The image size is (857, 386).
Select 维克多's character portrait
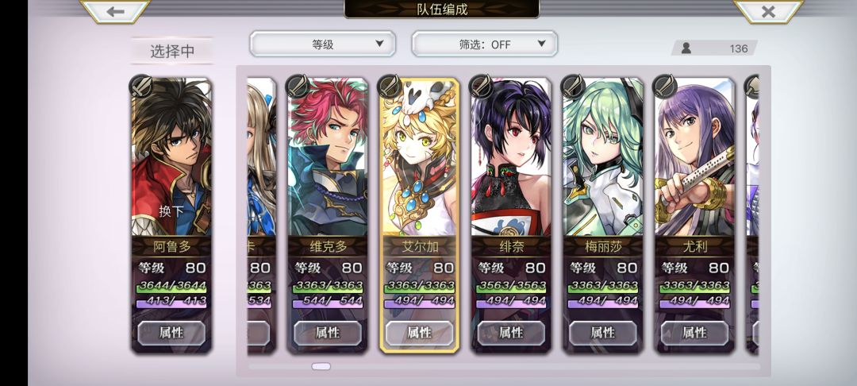pyautogui.click(x=328, y=157)
